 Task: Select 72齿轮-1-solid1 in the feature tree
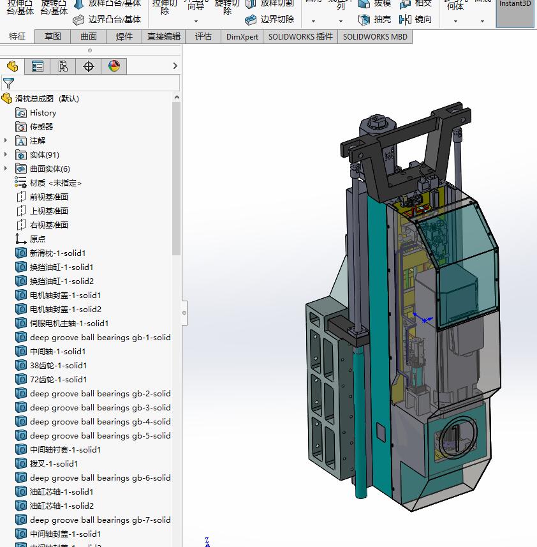[x=58, y=379]
